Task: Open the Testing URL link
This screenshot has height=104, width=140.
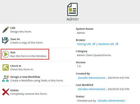Action: click(84, 44)
